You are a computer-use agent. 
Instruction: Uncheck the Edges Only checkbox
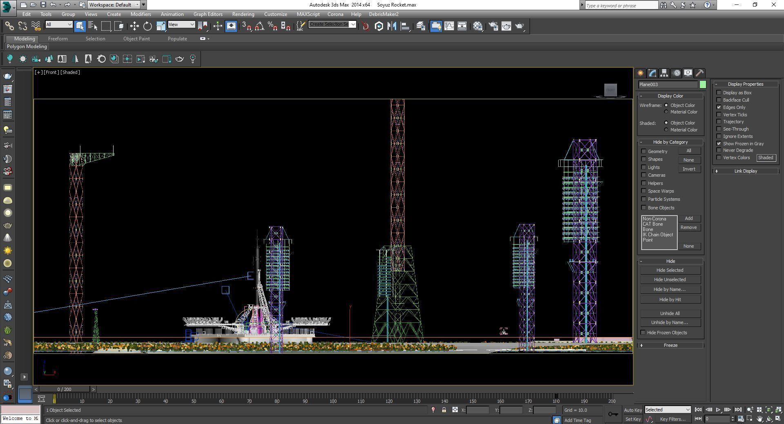coord(719,107)
